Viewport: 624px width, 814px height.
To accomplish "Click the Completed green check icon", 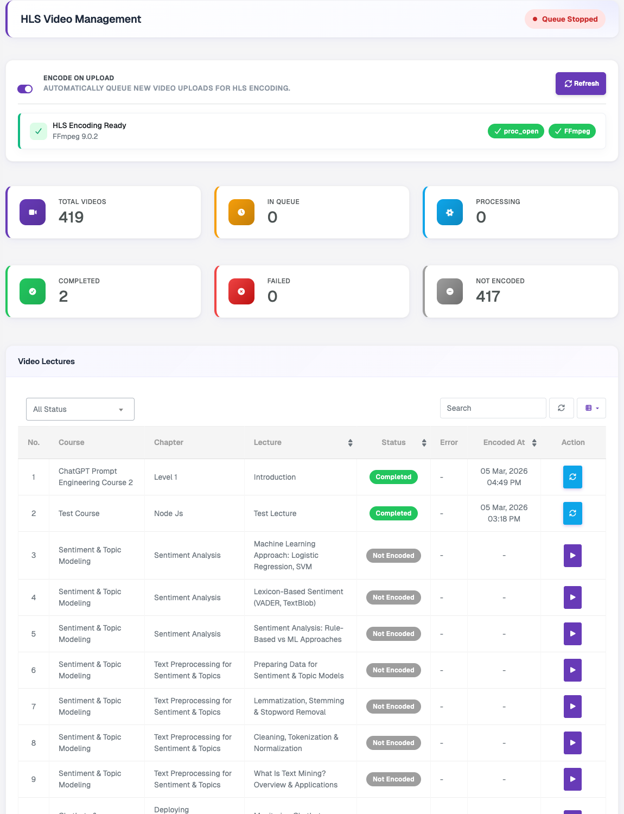I will [x=33, y=291].
